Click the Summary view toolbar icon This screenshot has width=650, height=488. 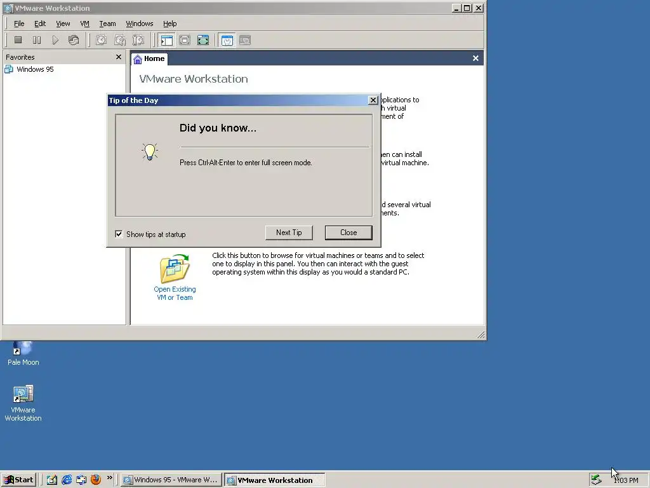227,40
